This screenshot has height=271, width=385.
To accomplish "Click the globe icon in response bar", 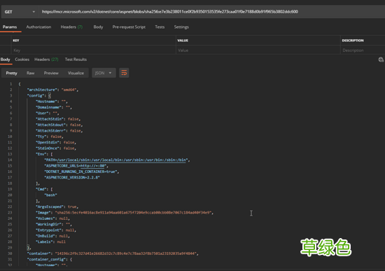I will 381,60.
